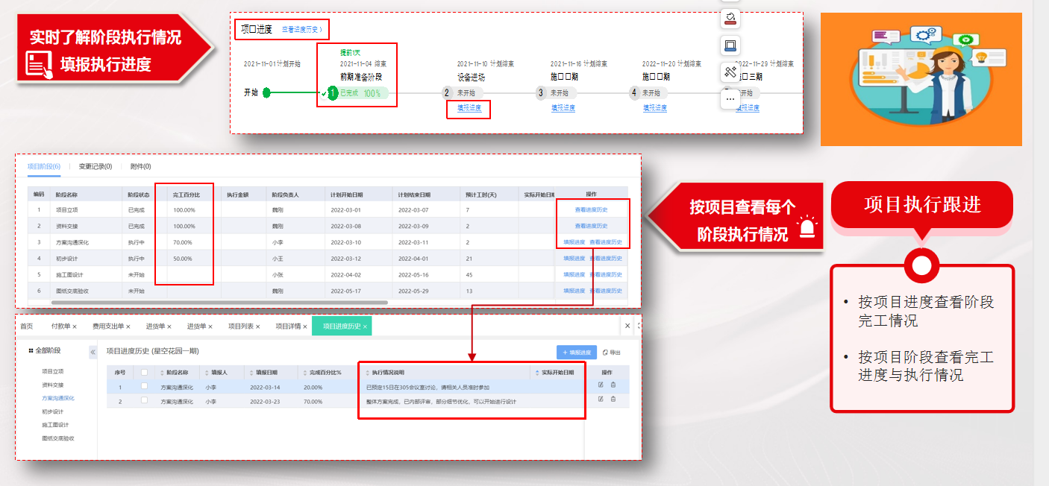Open the floating more options (…) button
Image resolution: width=1049 pixels, height=486 pixels.
coord(730,98)
